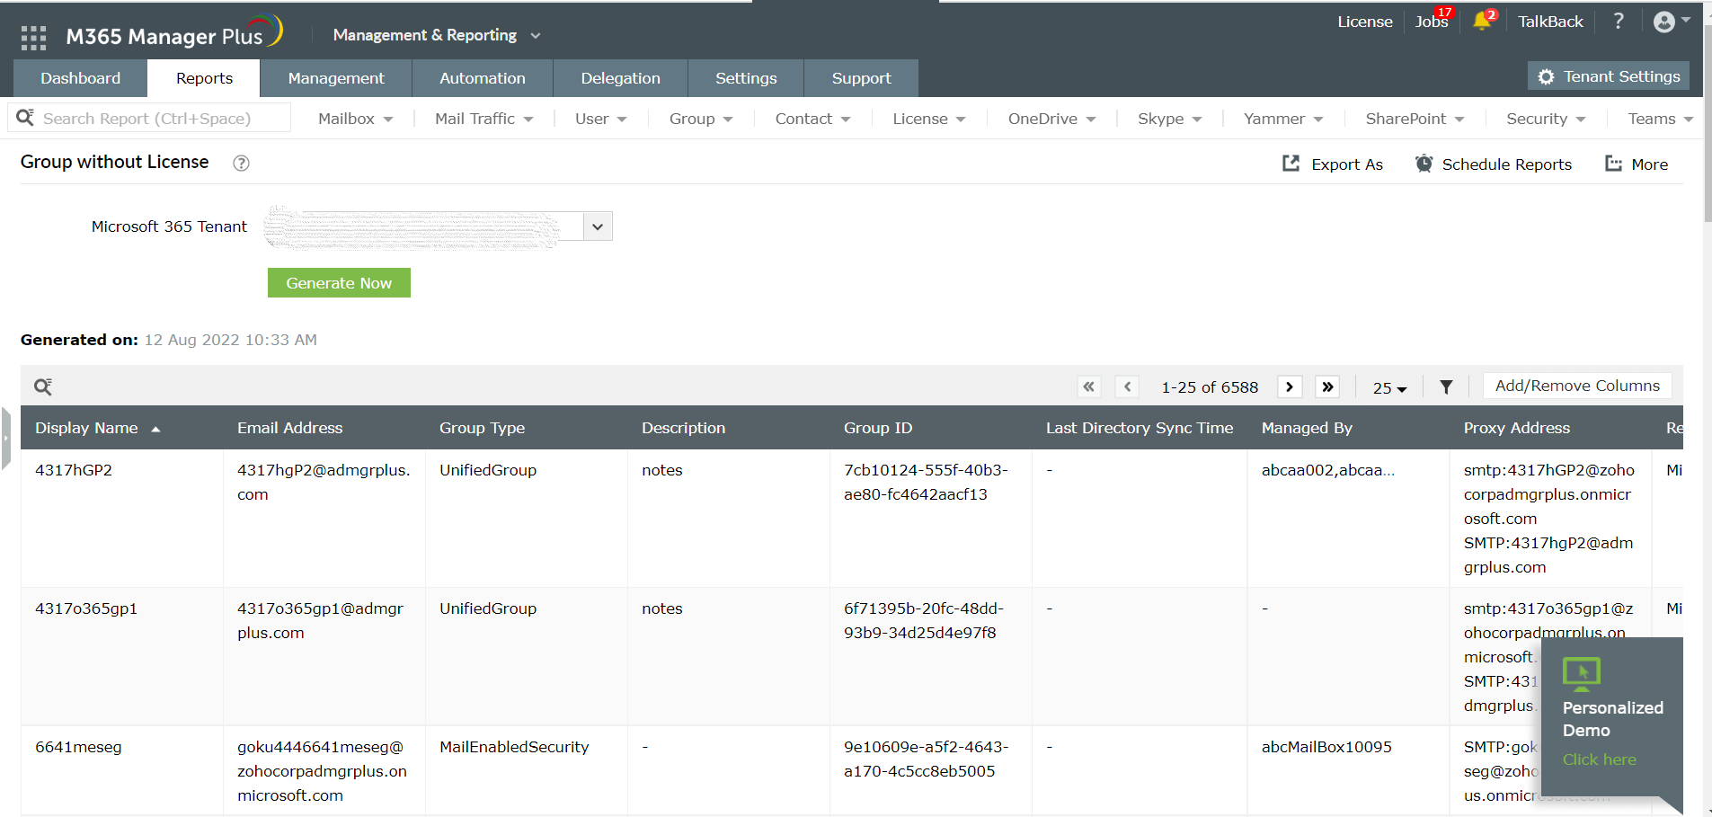The height and width of the screenshot is (817, 1712).
Task: Open Schedule Reports
Action: [1494, 164]
